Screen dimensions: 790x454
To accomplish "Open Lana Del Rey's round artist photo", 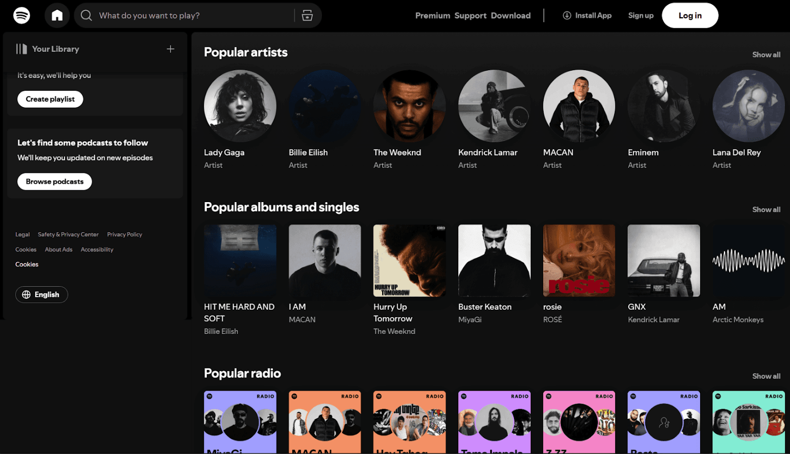I will coord(749,106).
